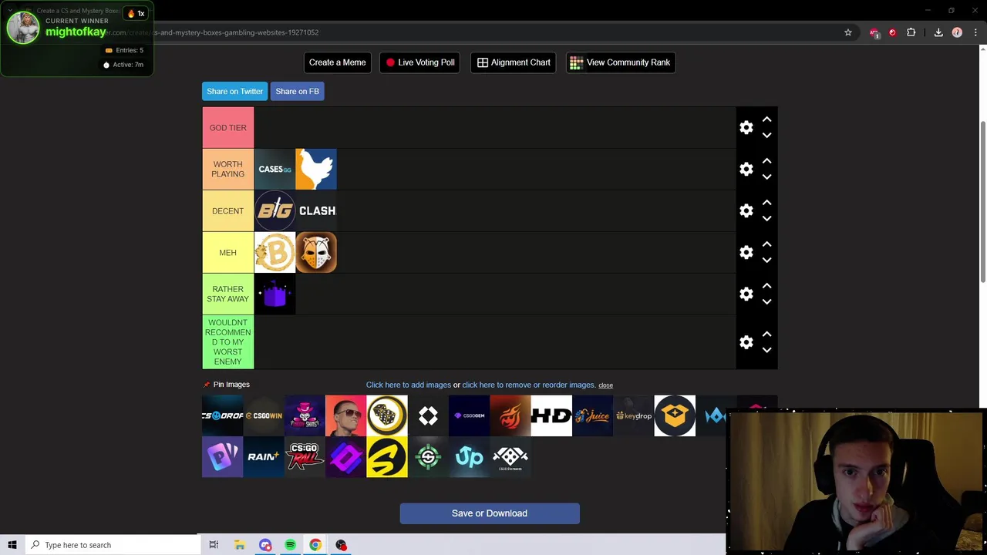Open settings gear for DECENT row
This screenshot has width=987, height=555.
pyautogui.click(x=746, y=210)
